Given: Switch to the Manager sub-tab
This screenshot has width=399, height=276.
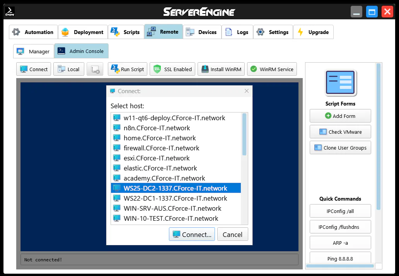Looking at the screenshot, I should coord(34,51).
